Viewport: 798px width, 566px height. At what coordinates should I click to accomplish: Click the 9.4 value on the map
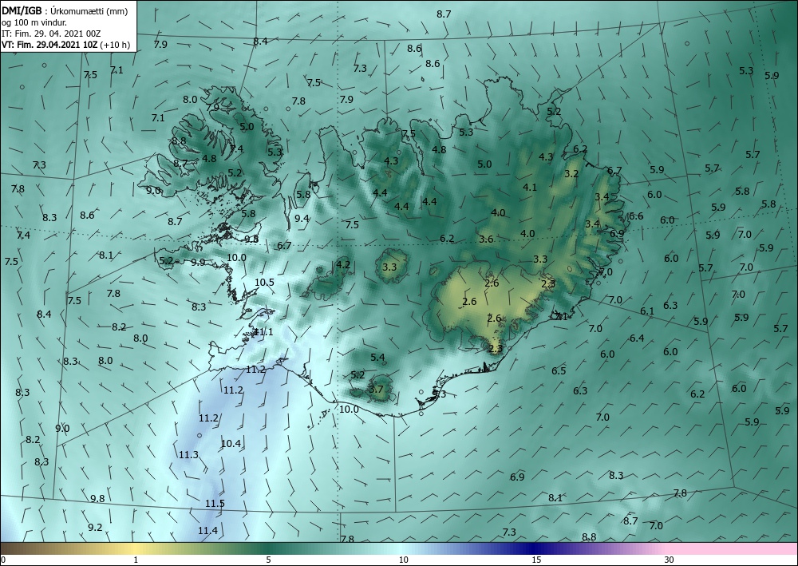click(302, 219)
